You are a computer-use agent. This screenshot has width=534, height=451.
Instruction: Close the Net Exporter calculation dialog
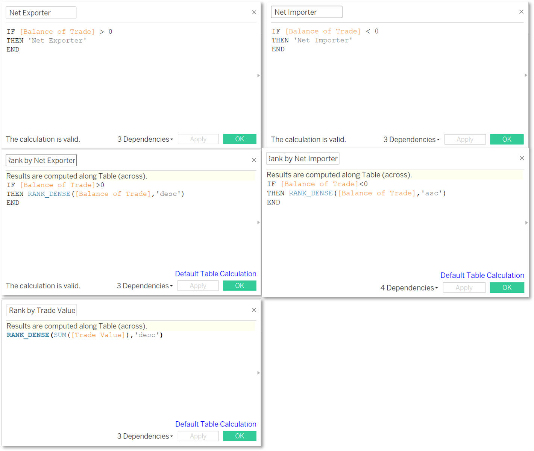coord(254,12)
